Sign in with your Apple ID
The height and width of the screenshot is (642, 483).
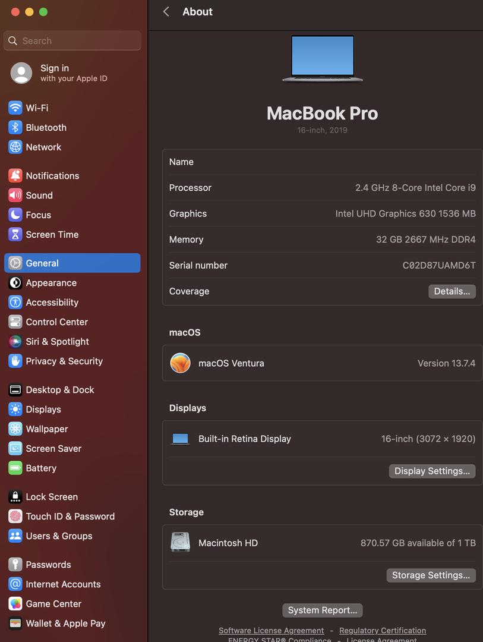pyautogui.click(x=74, y=73)
